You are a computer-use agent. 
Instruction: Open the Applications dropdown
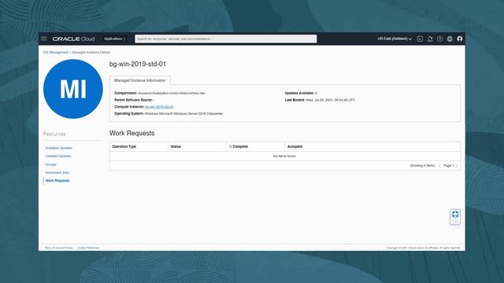pos(114,39)
